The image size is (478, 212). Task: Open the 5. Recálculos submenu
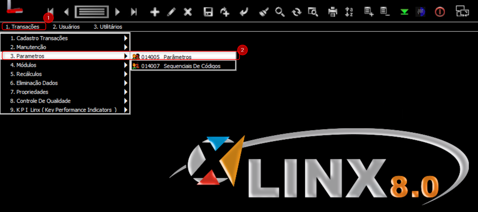tap(65, 74)
